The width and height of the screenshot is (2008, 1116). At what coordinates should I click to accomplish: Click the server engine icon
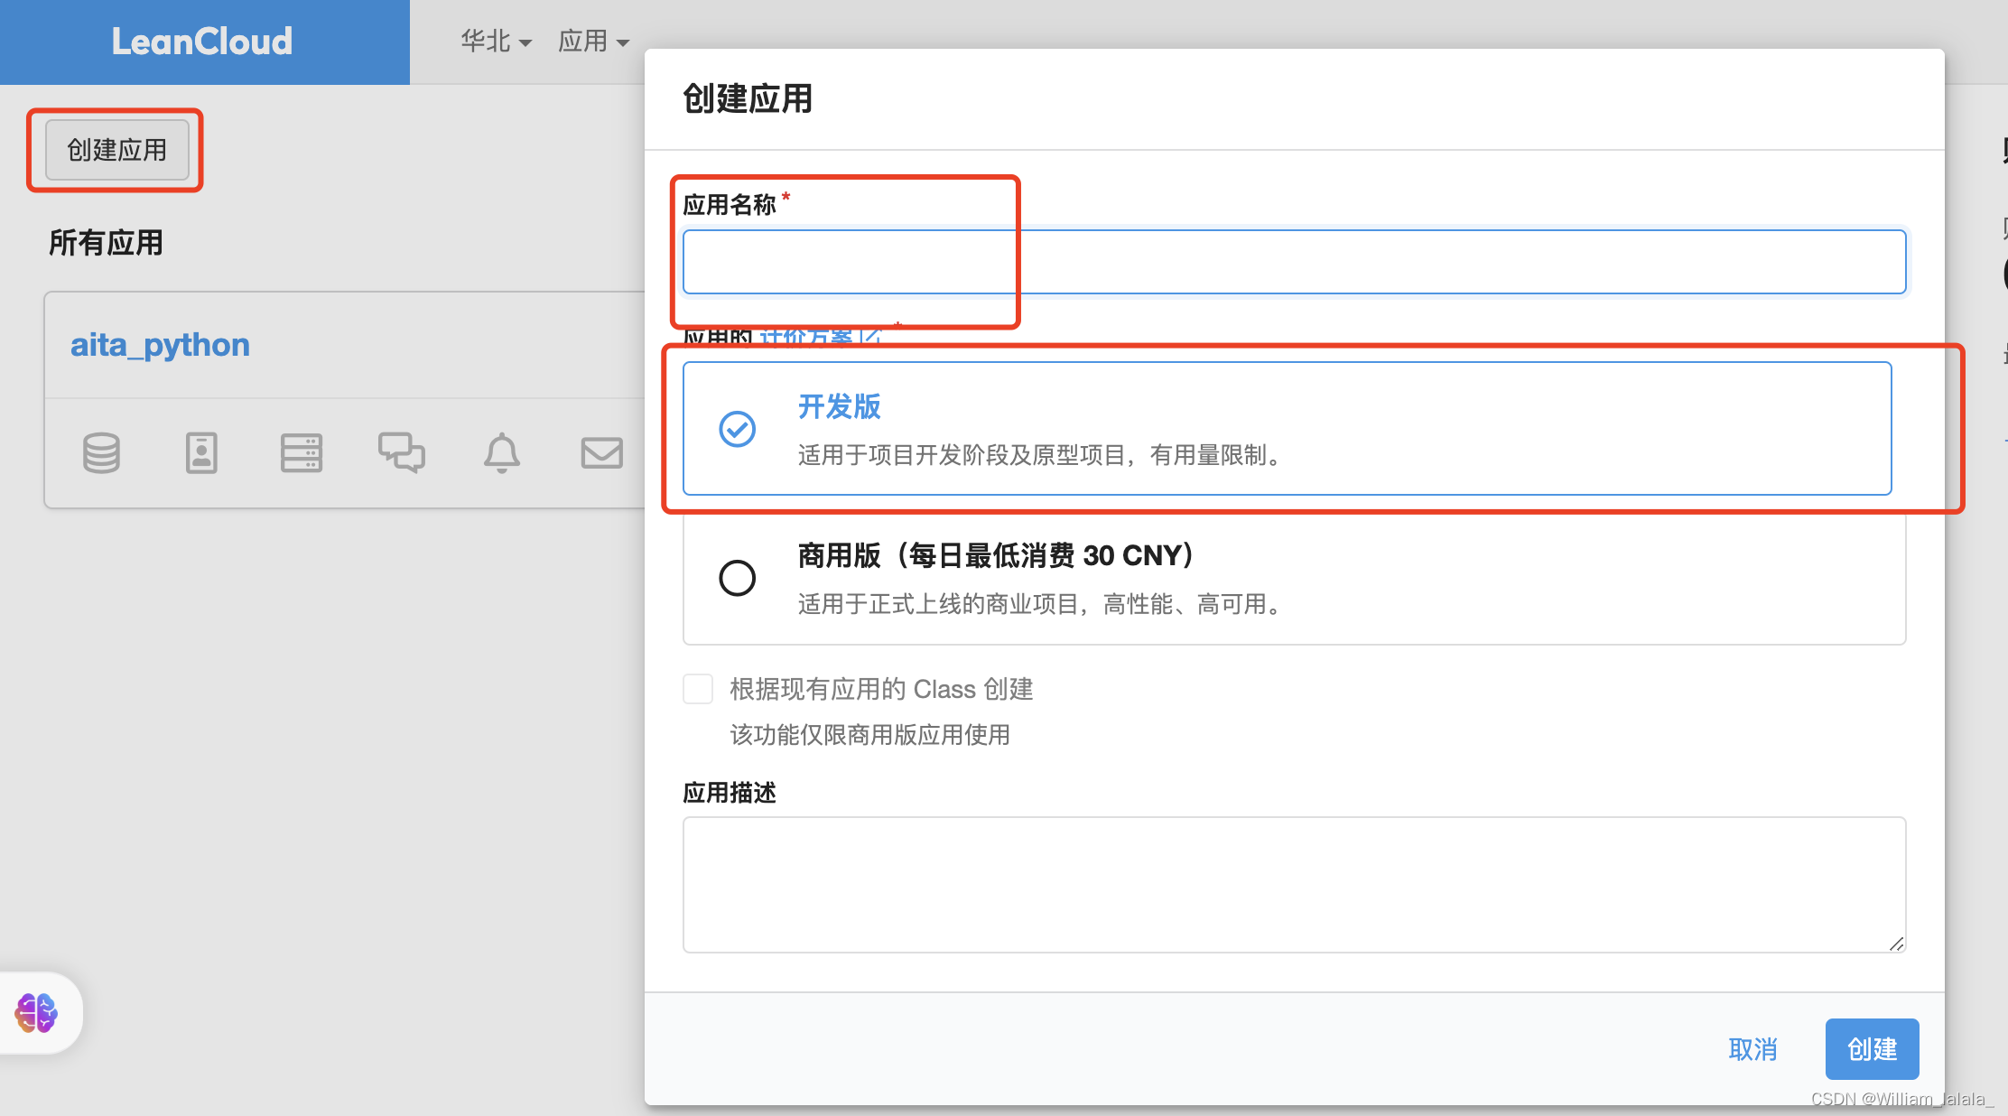(302, 452)
